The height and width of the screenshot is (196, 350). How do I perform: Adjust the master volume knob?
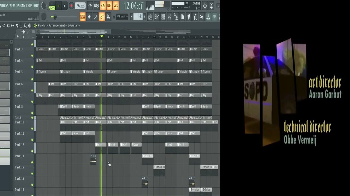pos(43,5)
